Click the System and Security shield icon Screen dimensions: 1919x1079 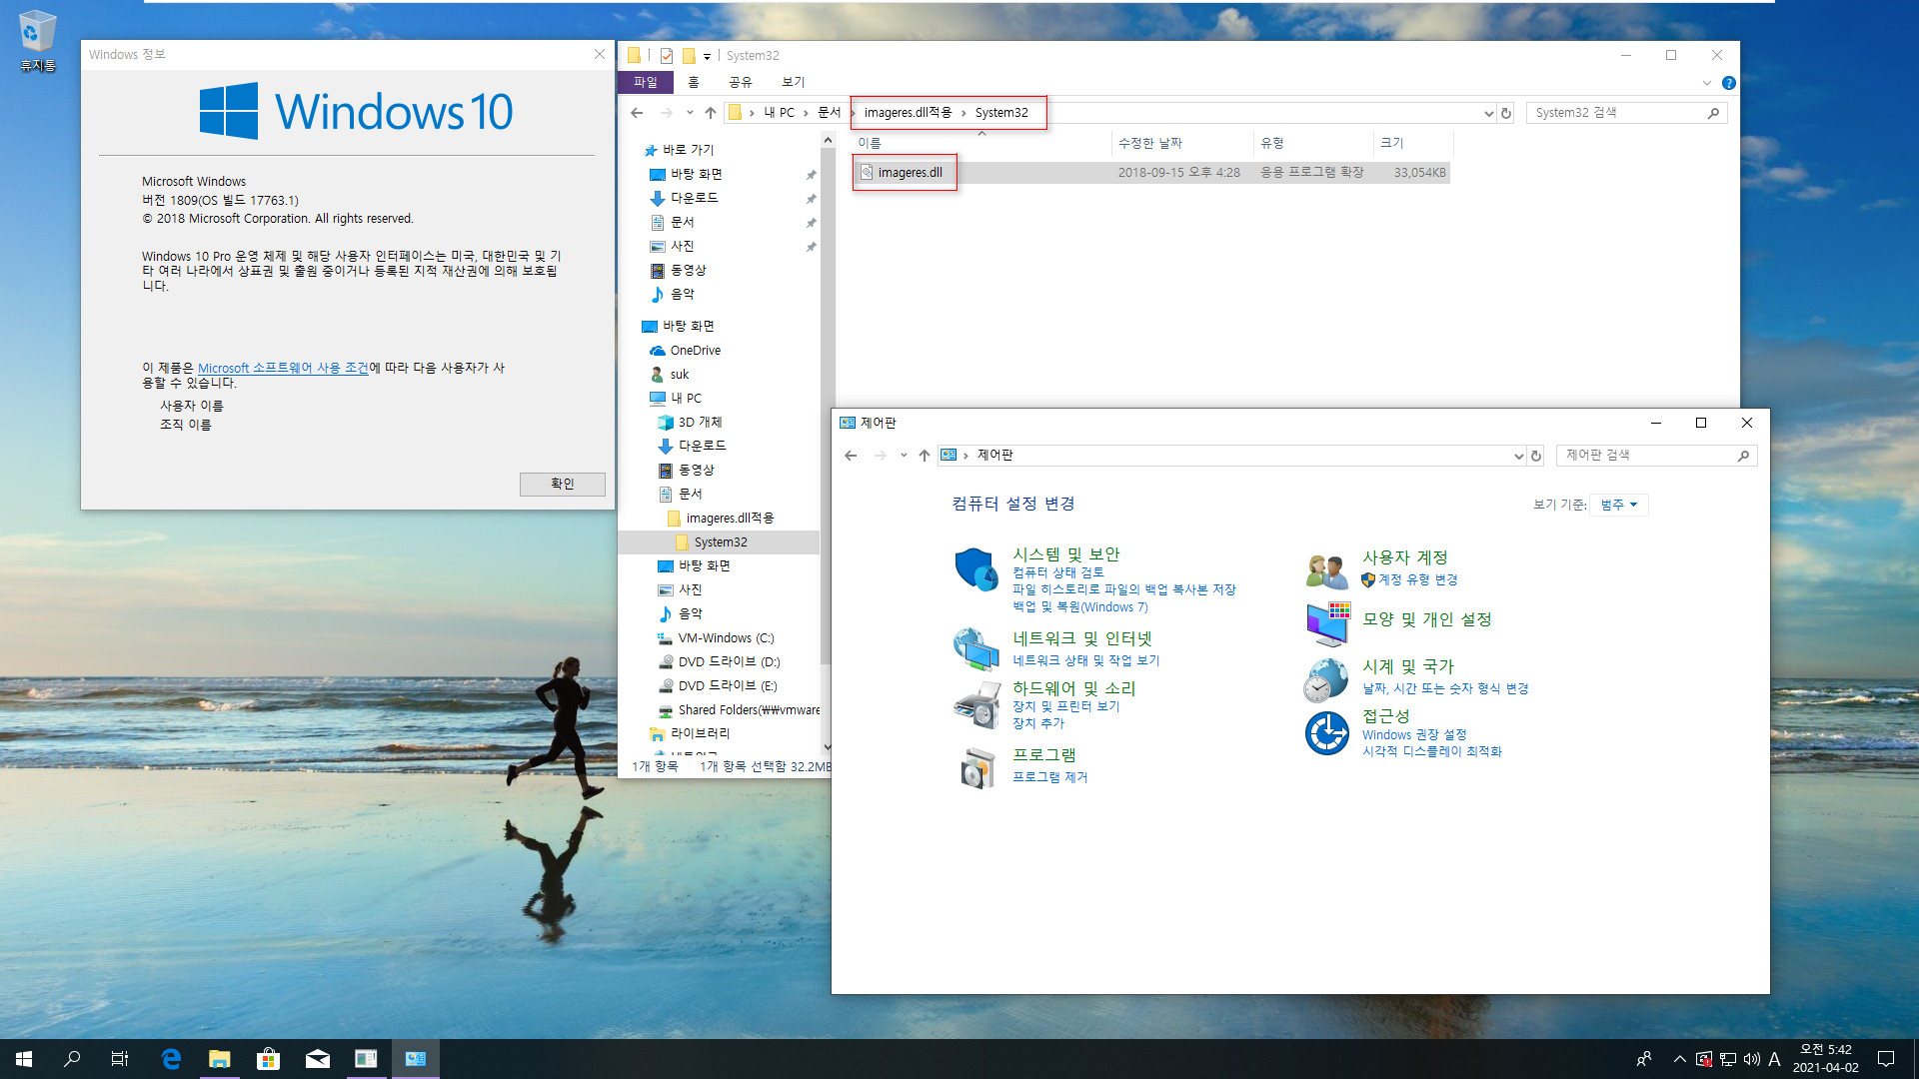[x=975, y=569]
